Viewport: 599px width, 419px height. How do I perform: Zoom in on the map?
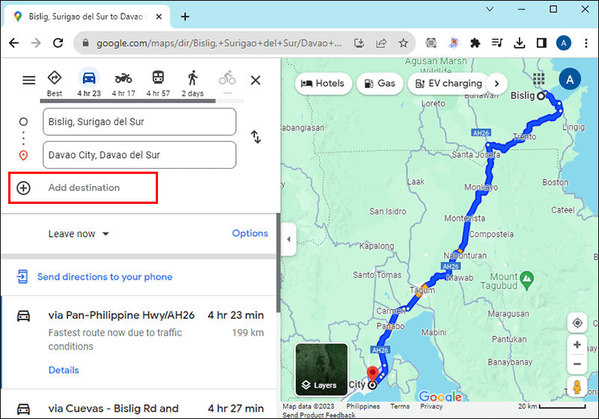tap(577, 345)
